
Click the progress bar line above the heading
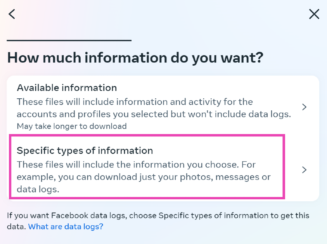pyautogui.click(x=69, y=40)
